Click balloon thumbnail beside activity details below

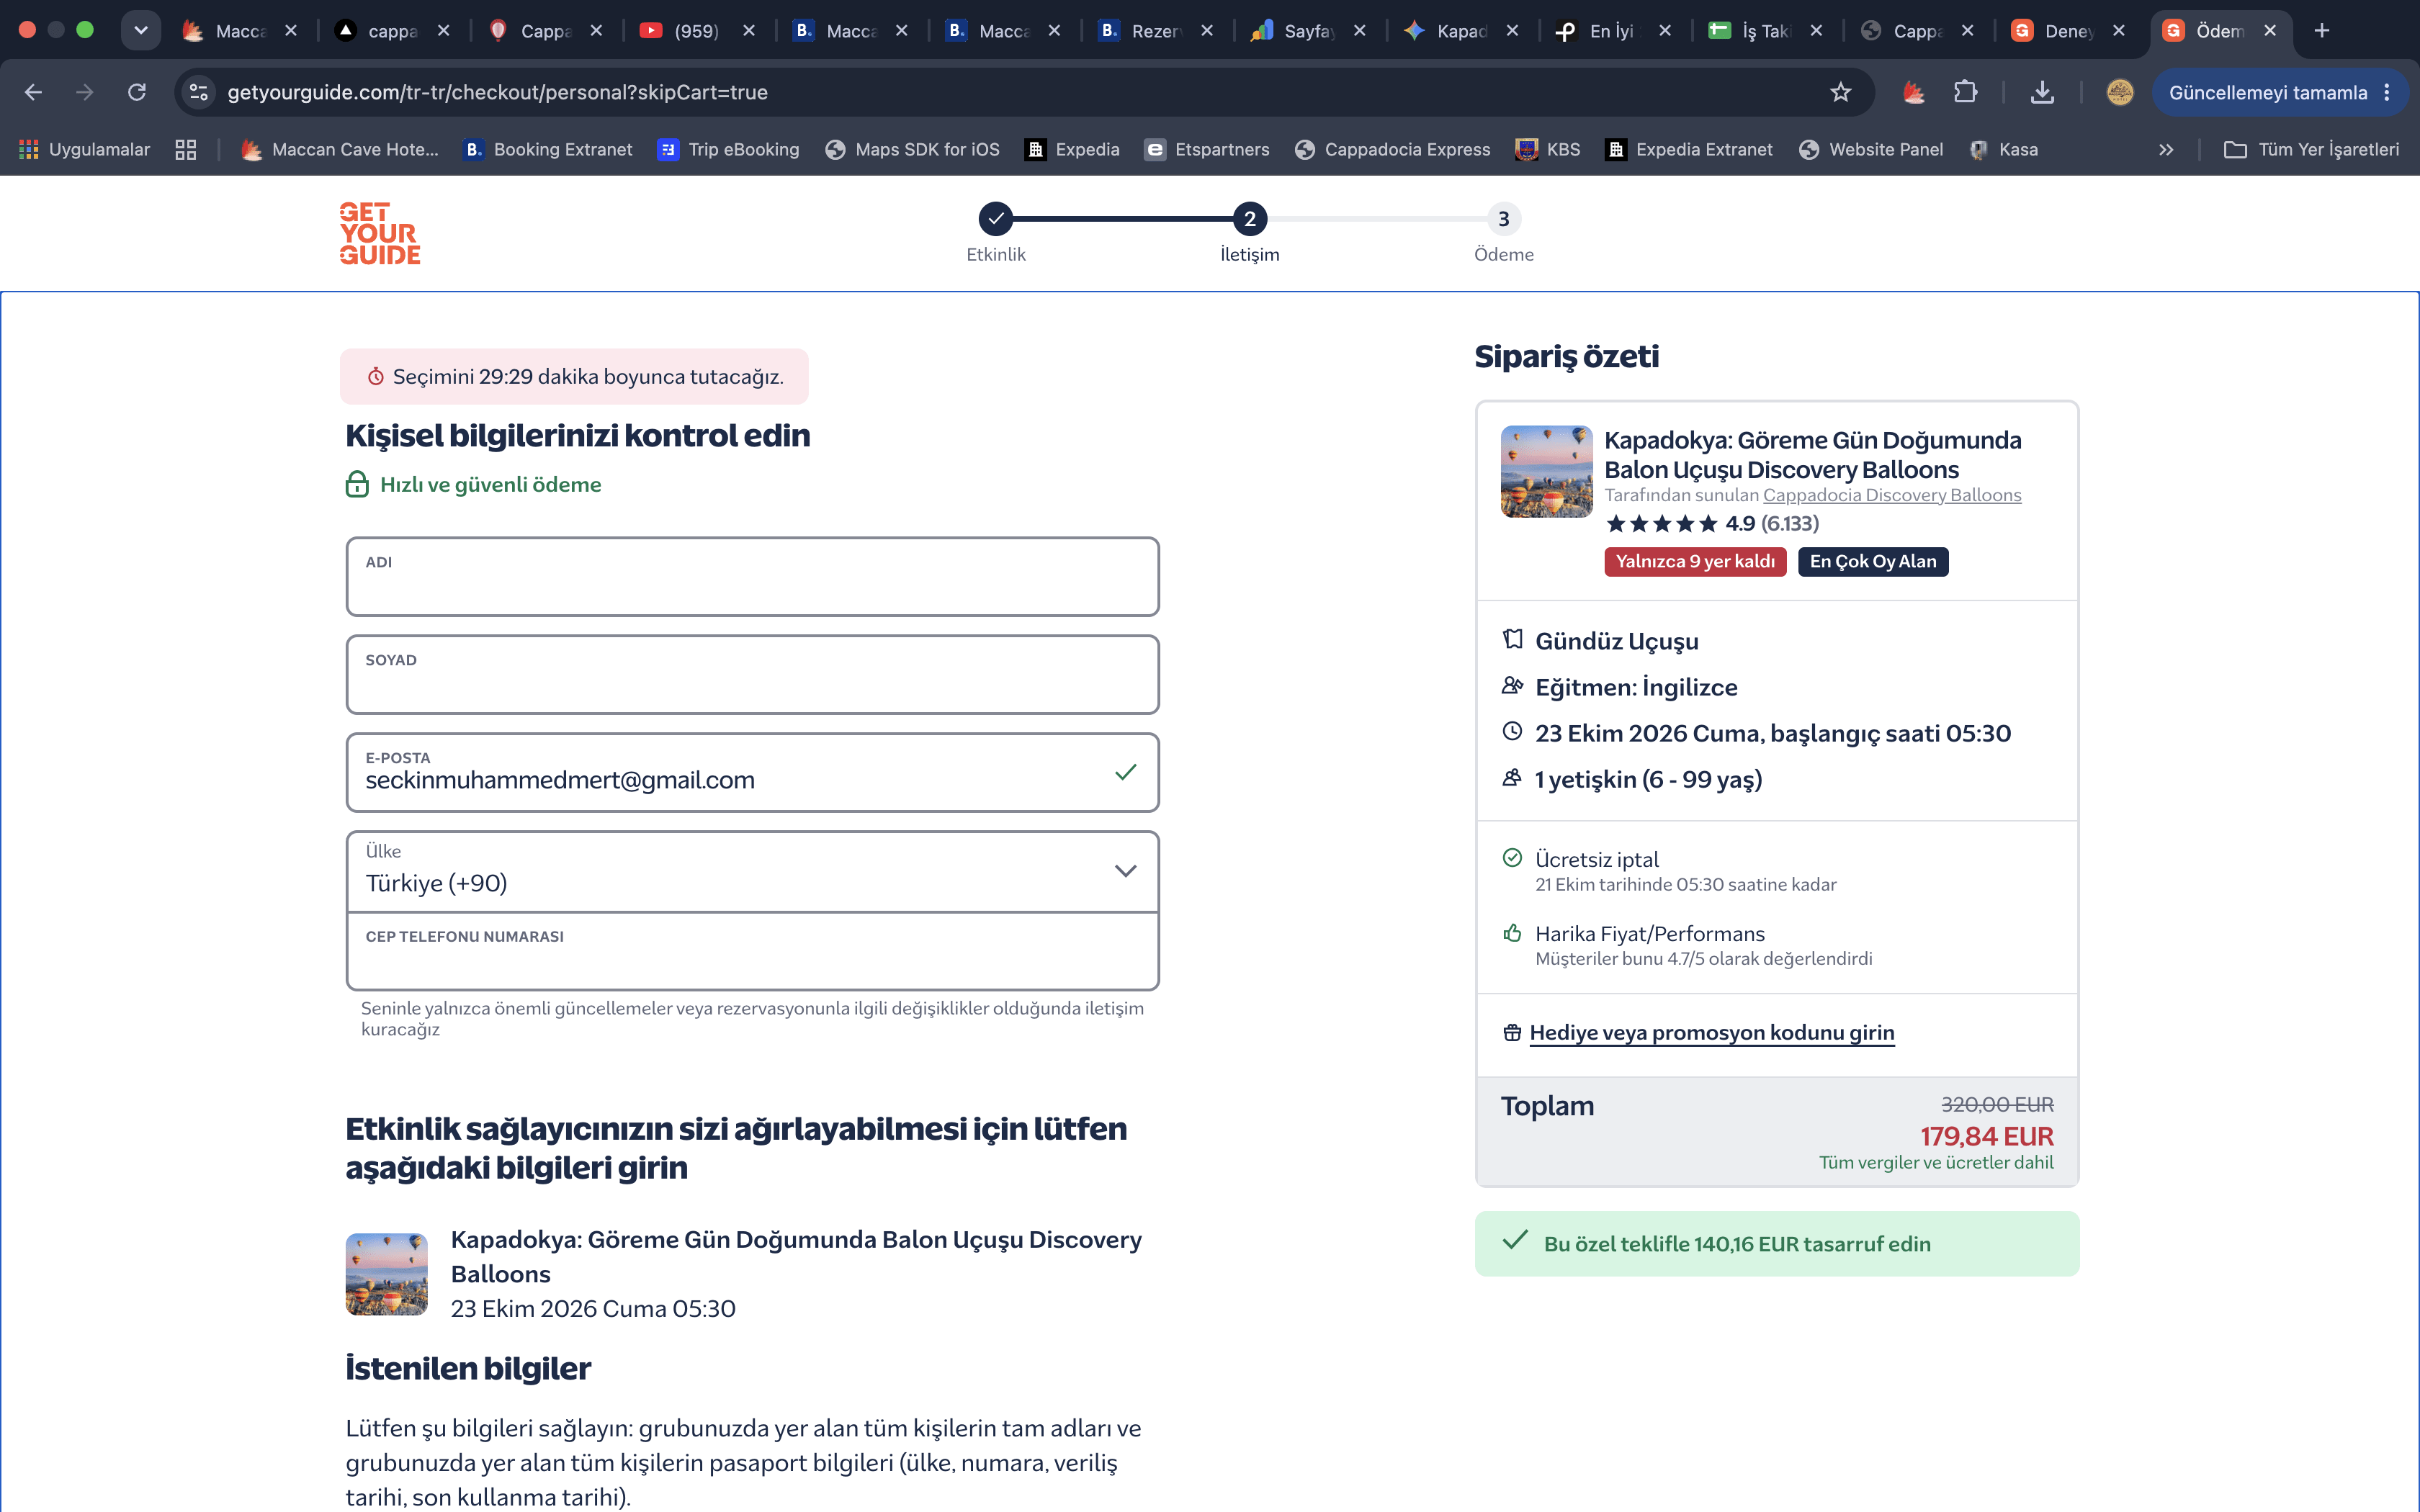click(387, 1274)
